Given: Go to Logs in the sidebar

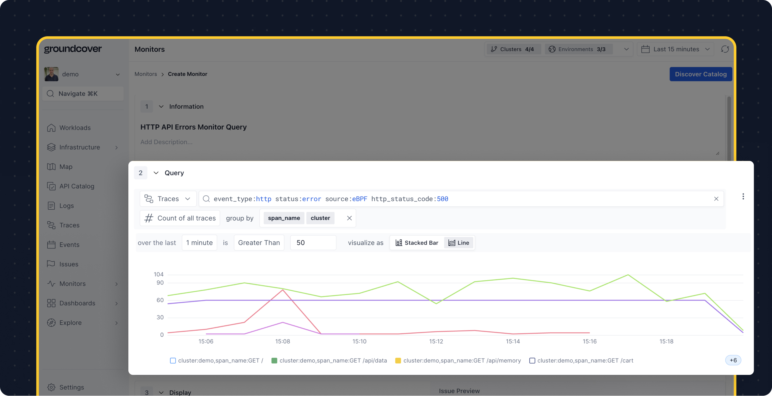Looking at the screenshot, I should [66, 206].
